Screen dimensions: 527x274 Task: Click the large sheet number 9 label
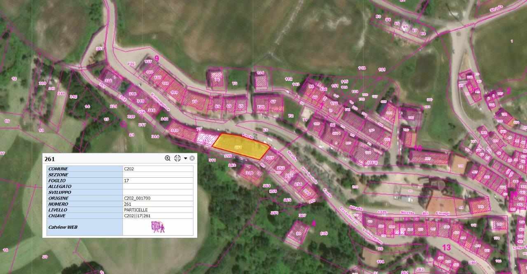coord(156,58)
